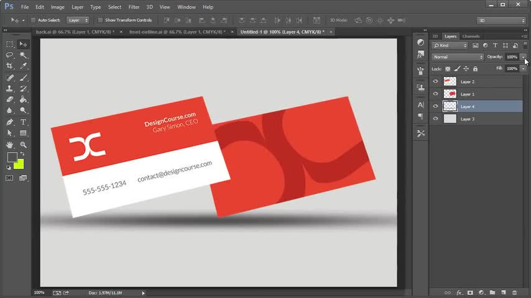Reset default foreground and background colors
Viewport: 531px width, 298px height.
(x=9, y=167)
